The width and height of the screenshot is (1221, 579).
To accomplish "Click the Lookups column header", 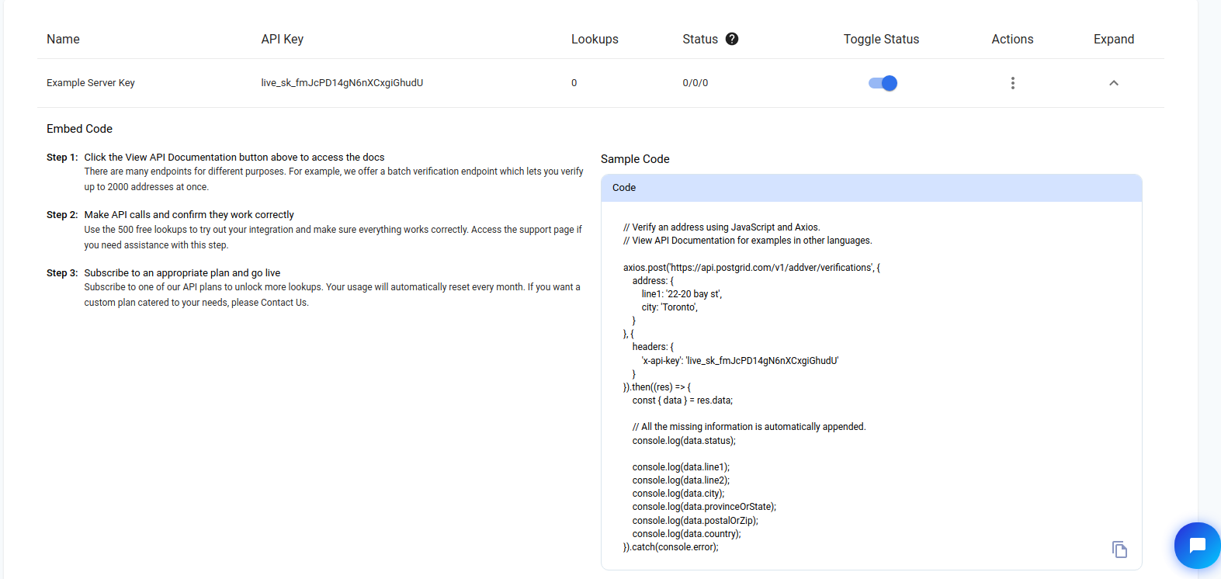I will [x=595, y=39].
